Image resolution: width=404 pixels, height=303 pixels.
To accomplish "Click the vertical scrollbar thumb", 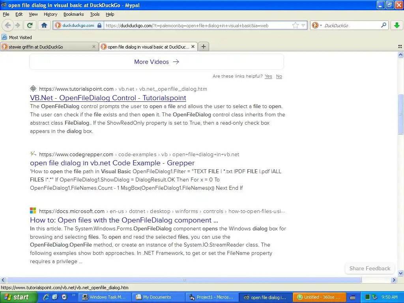I will pyautogui.click(x=401, y=114).
